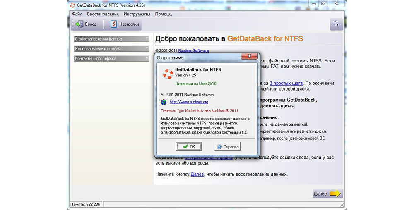Expand the Контакты и поддержка sidebar section

pos(111,59)
